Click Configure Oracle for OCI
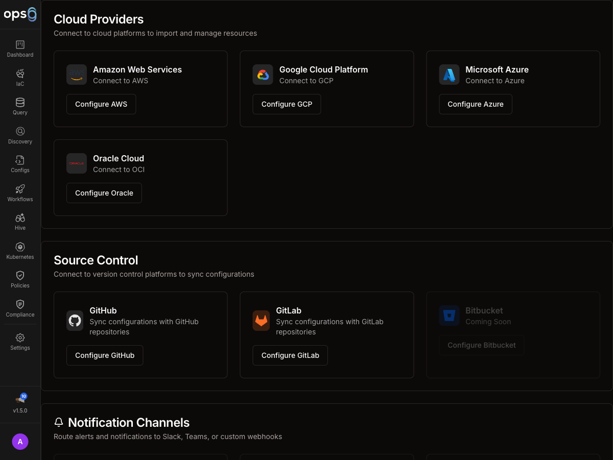The image size is (613, 460). 104,193
